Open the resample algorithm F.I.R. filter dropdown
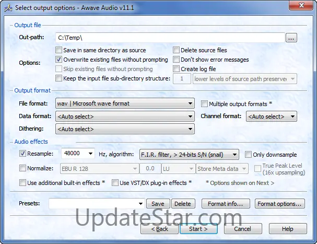The width and height of the screenshot is (317, 244). pos(189,155)
